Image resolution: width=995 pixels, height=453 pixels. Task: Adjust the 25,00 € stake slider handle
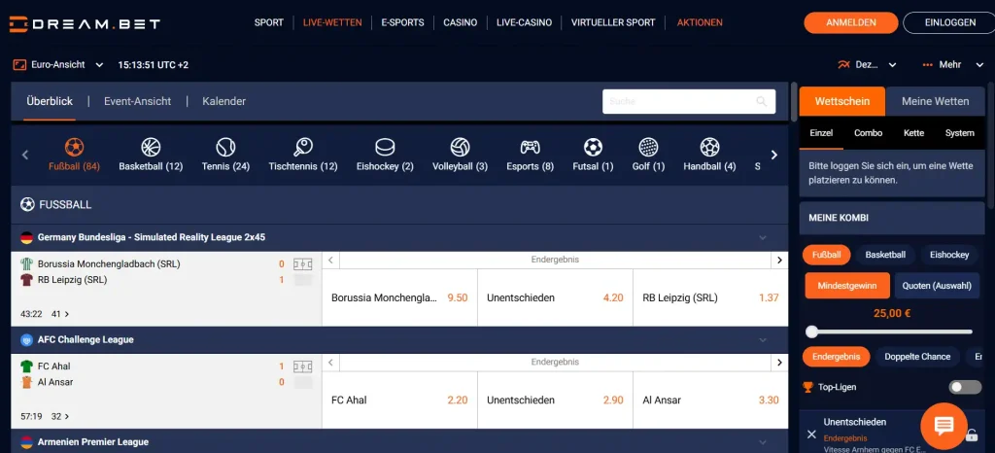[x=811, y=331]
